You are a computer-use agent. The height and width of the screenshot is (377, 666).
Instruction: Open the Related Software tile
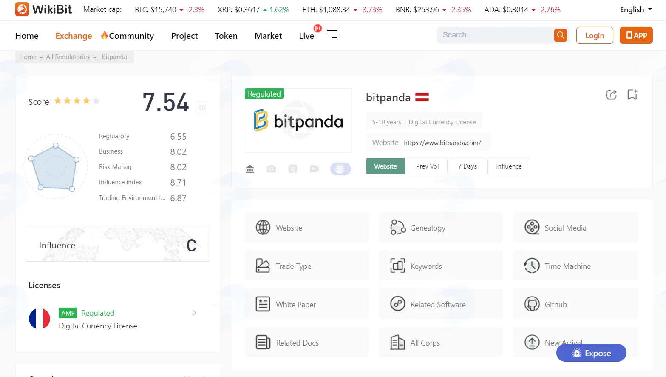point(441,304)
